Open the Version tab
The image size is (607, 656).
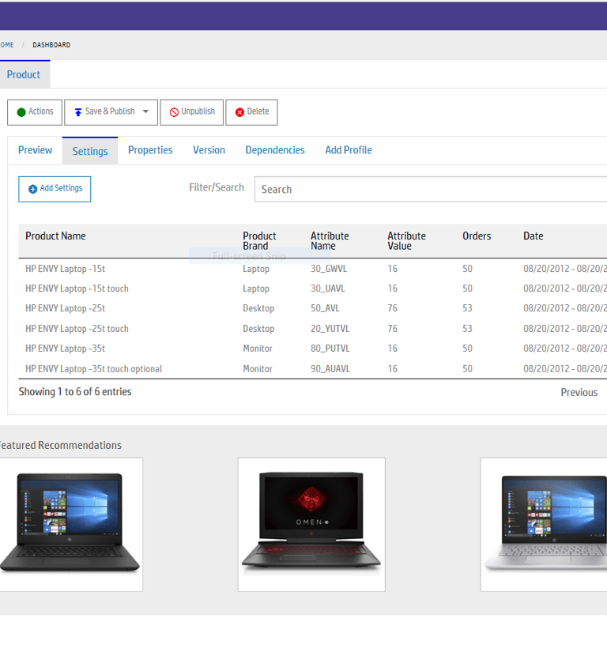(x=209, y=150)
